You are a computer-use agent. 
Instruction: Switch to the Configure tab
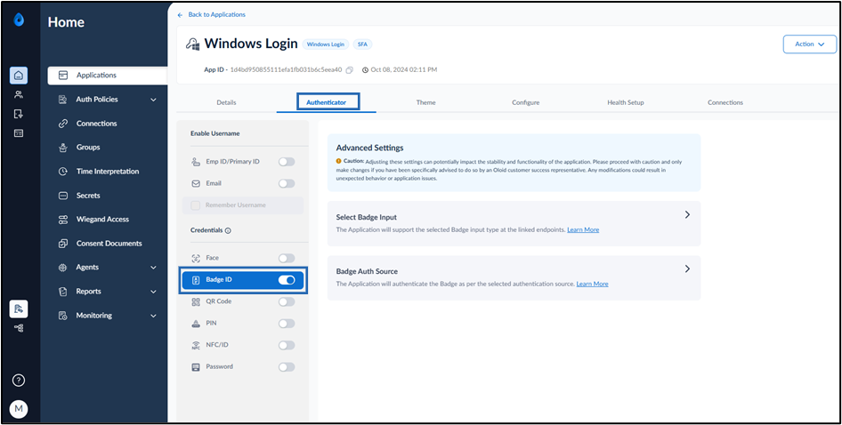[526, 102]
